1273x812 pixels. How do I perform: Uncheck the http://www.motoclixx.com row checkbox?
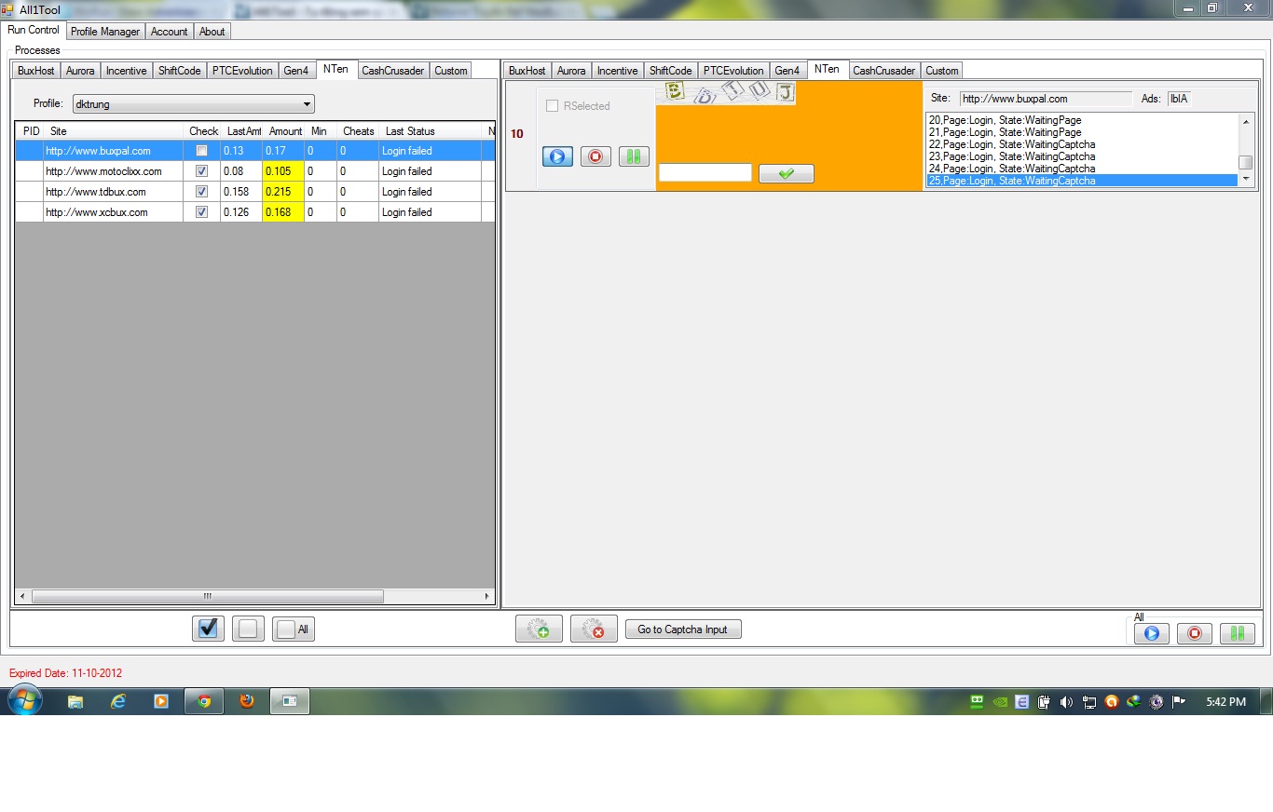201,171
